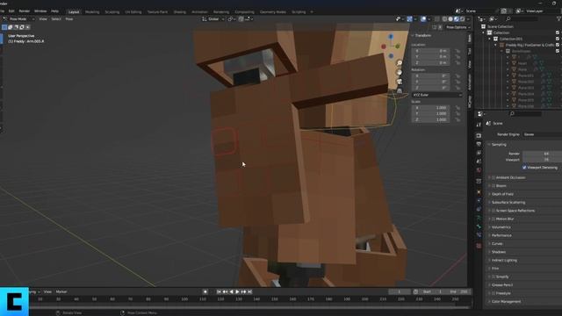Switch to Sculpting workspace tab
This screenshot has height=316, width=562.
[x=112, y=11]
